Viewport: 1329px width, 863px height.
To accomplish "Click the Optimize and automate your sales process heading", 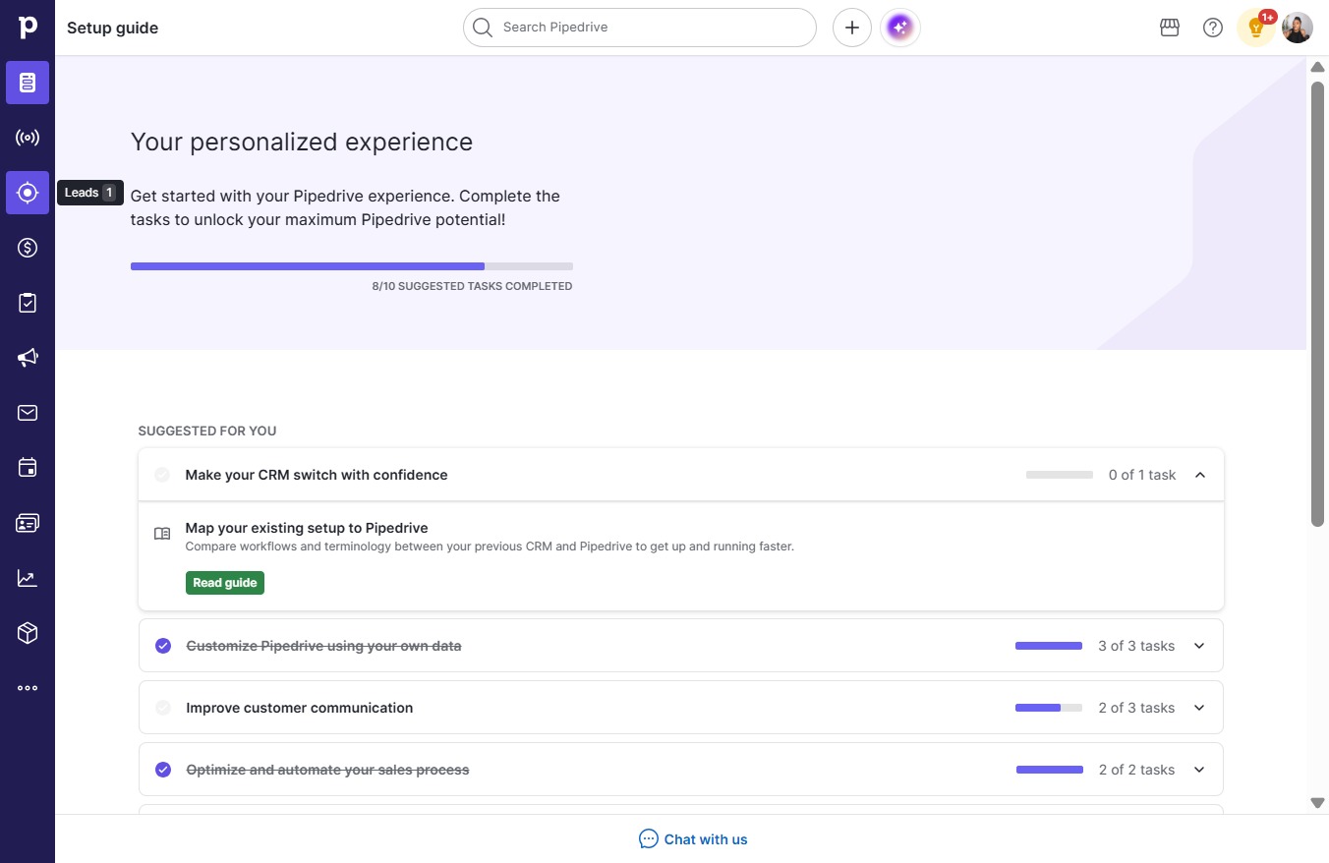I will coord(327,770).
